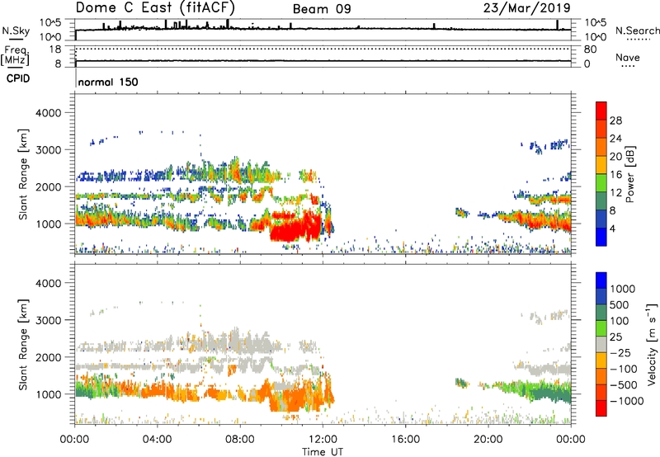The width and height of the screenshot is (660, 457).
Task: Click the 'Freq. [MHz]' label
Action: 16,56
